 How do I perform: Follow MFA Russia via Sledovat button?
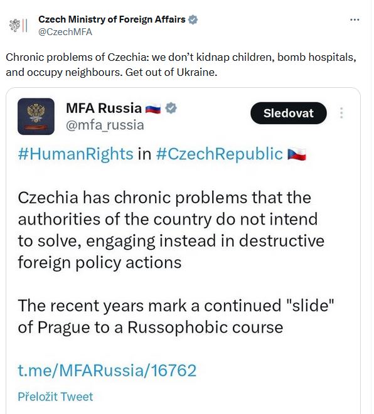(x=289, y=114)
